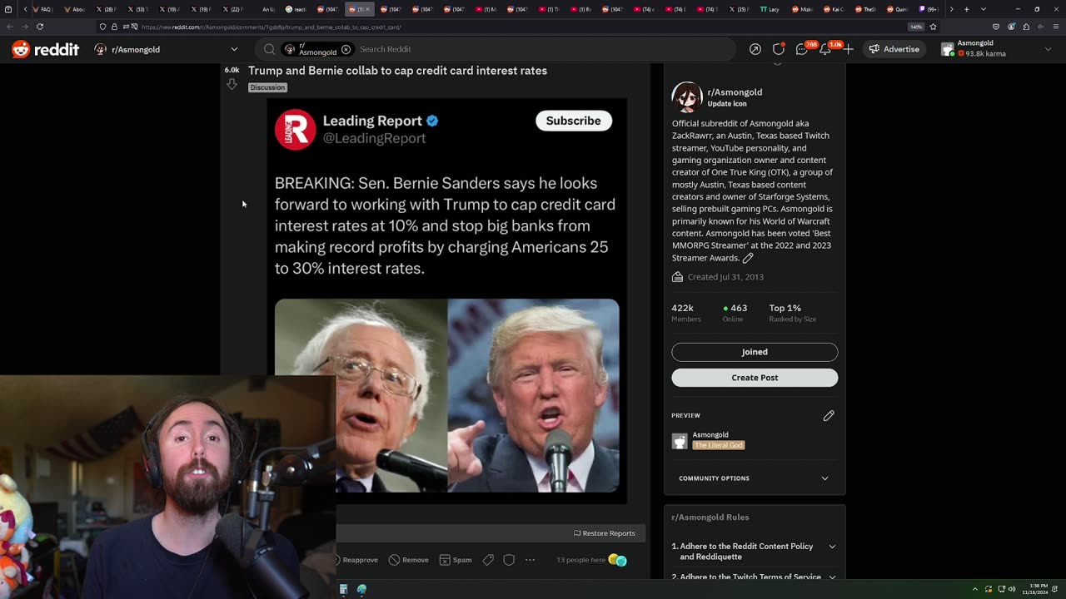
Task: Click the volume speaker tray icon
Action: pyautogui.click(x=1012, y=589)
